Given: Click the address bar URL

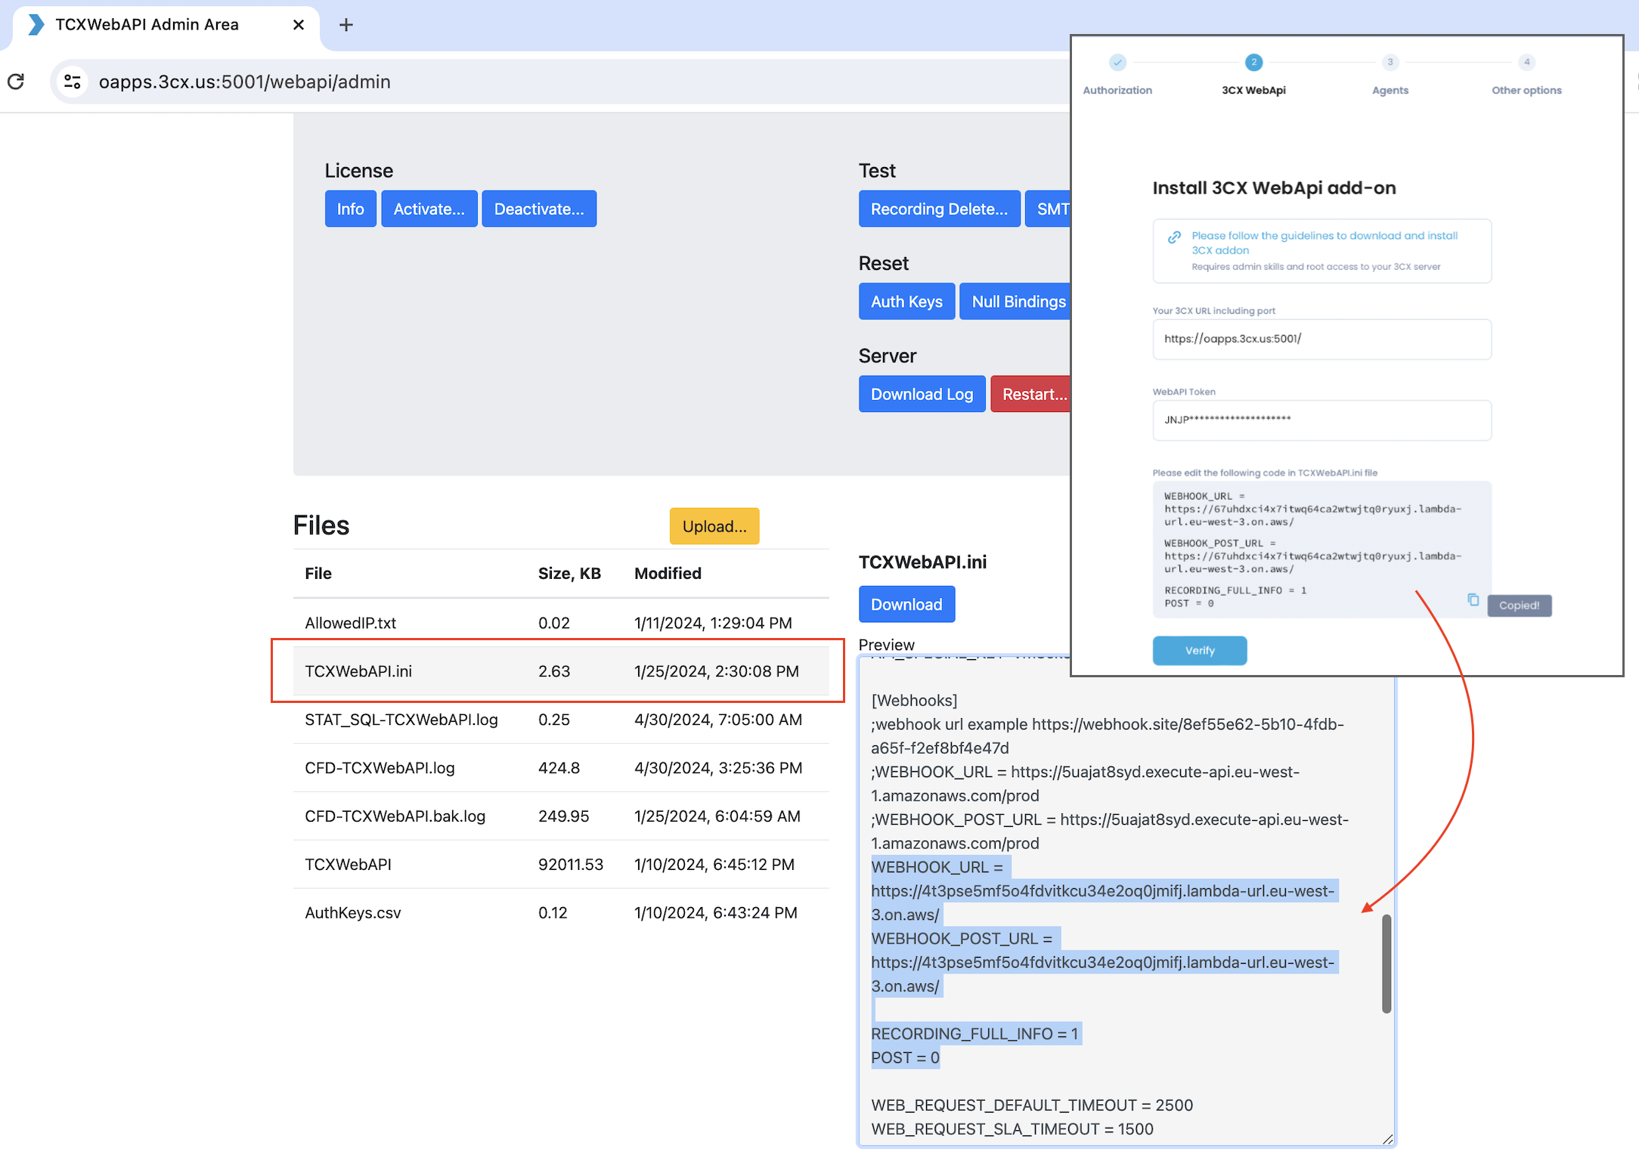Looking at the screenshot, I should pos(244,82).
